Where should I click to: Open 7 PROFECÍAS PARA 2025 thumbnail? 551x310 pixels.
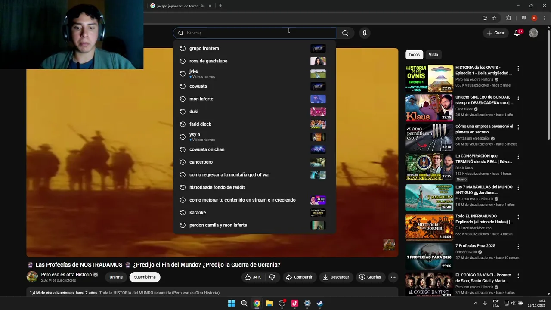(x=429, y=257)
